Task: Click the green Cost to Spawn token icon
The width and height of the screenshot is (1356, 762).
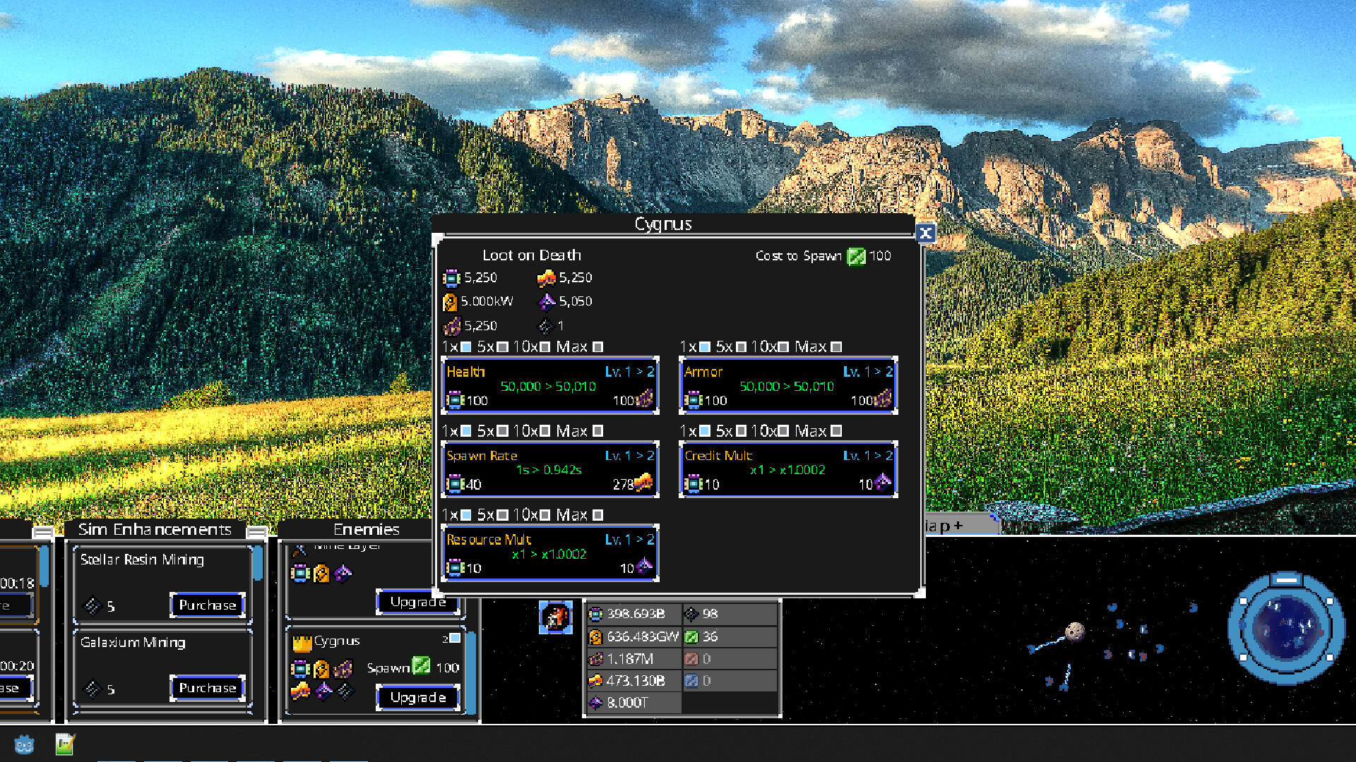Action: (x=856, y=256)
